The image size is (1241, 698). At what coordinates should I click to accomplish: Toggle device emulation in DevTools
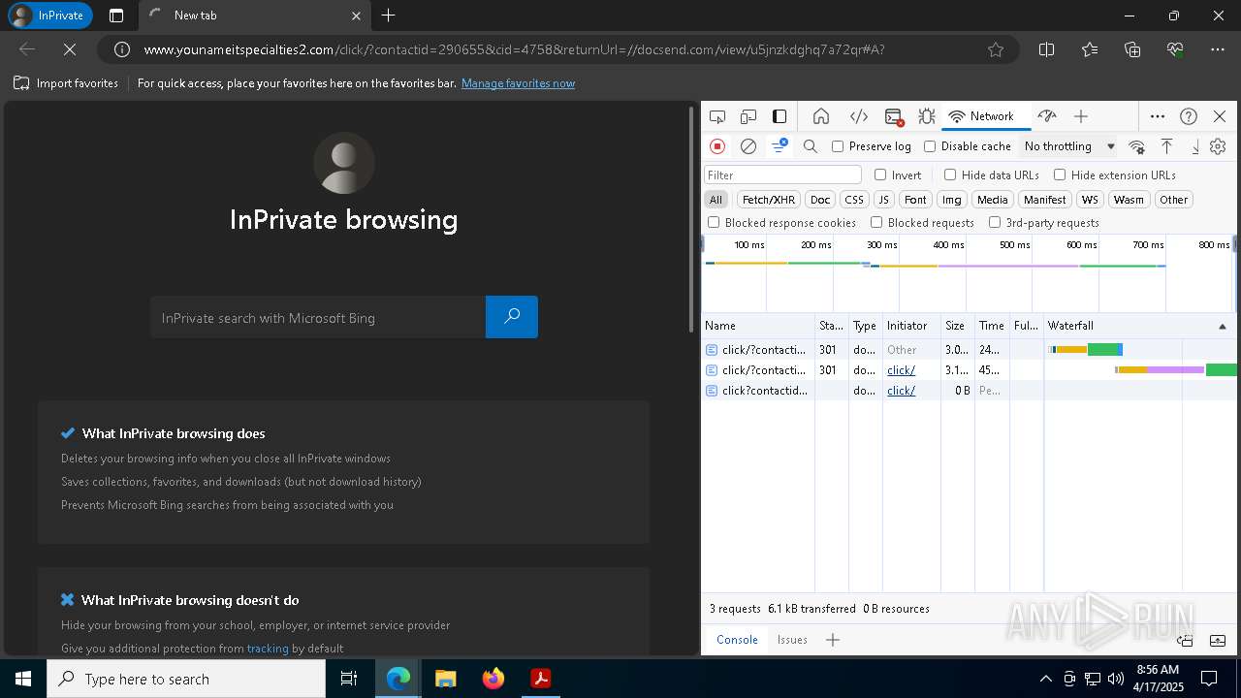click(x=748, y=116)
